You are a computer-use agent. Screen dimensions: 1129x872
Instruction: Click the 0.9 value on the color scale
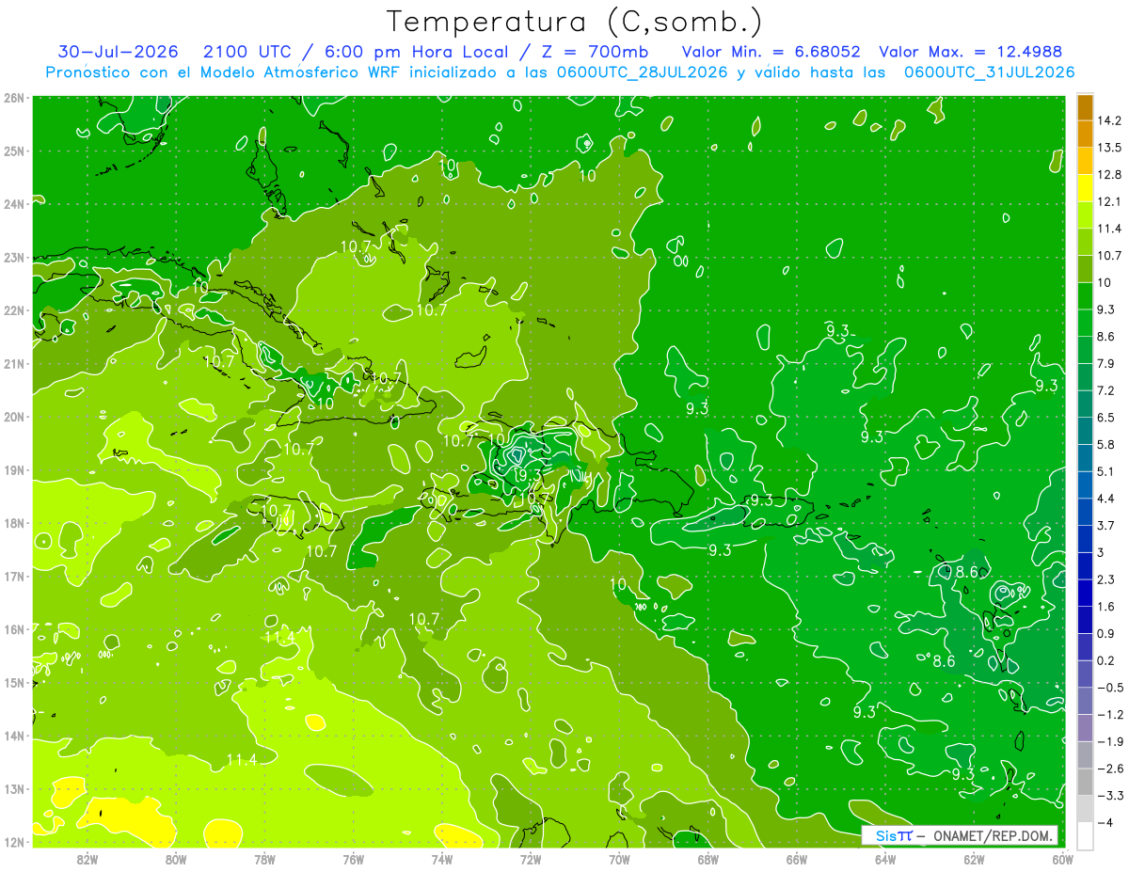click(1105, 633)
